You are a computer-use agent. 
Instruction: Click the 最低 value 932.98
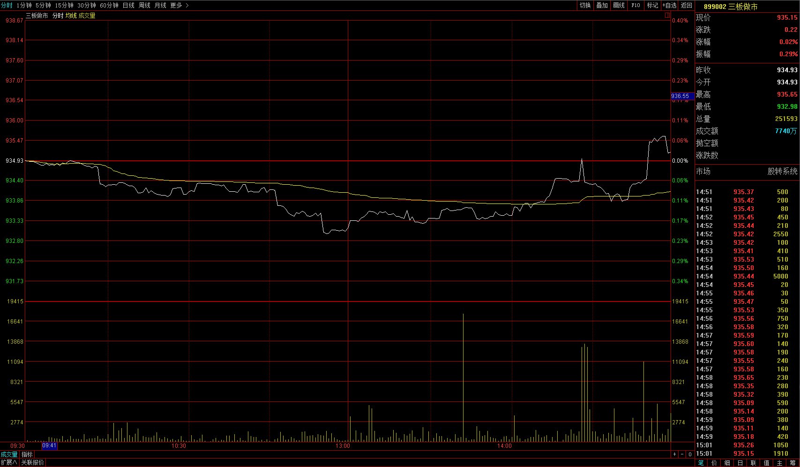[x=787, y=106]
